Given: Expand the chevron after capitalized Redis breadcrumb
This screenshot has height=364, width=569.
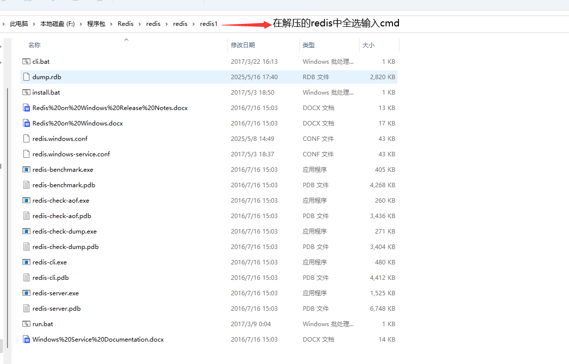Looking at the screenshot, I should pyautogui.click(x=140, y=24).
